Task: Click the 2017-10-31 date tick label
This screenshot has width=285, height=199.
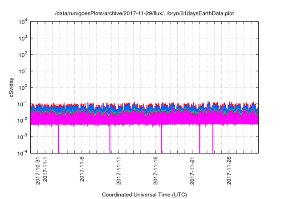Action: (37, 171)
